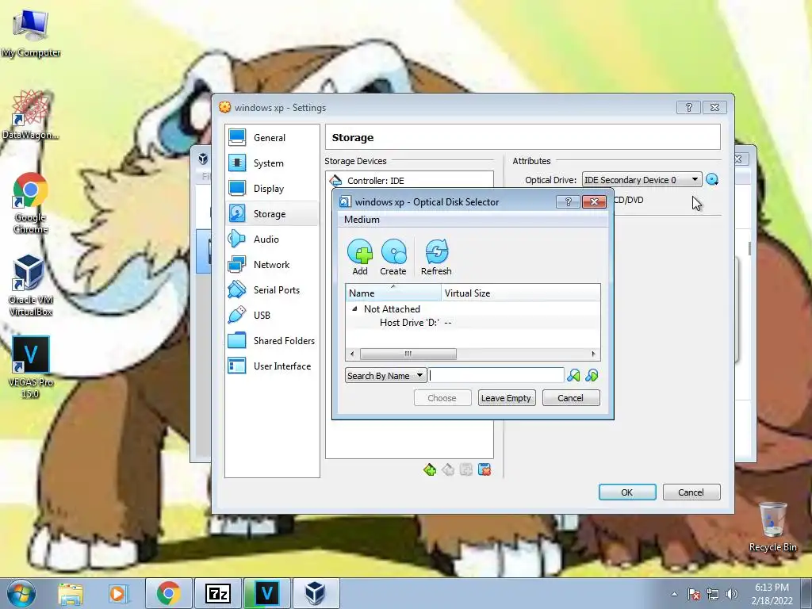Select the Host Drive 'D:' row
This screenshot has height=609, width=812.
point(473,323)
